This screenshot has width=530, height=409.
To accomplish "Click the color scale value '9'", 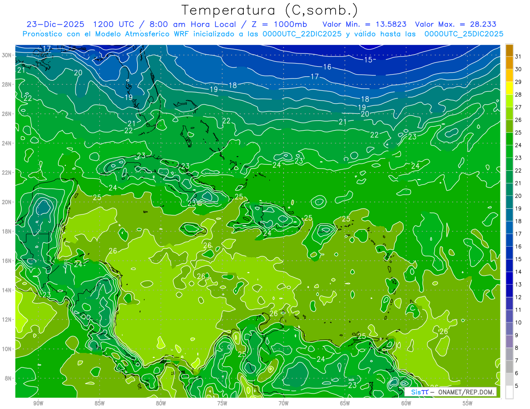I will (517, 335).
